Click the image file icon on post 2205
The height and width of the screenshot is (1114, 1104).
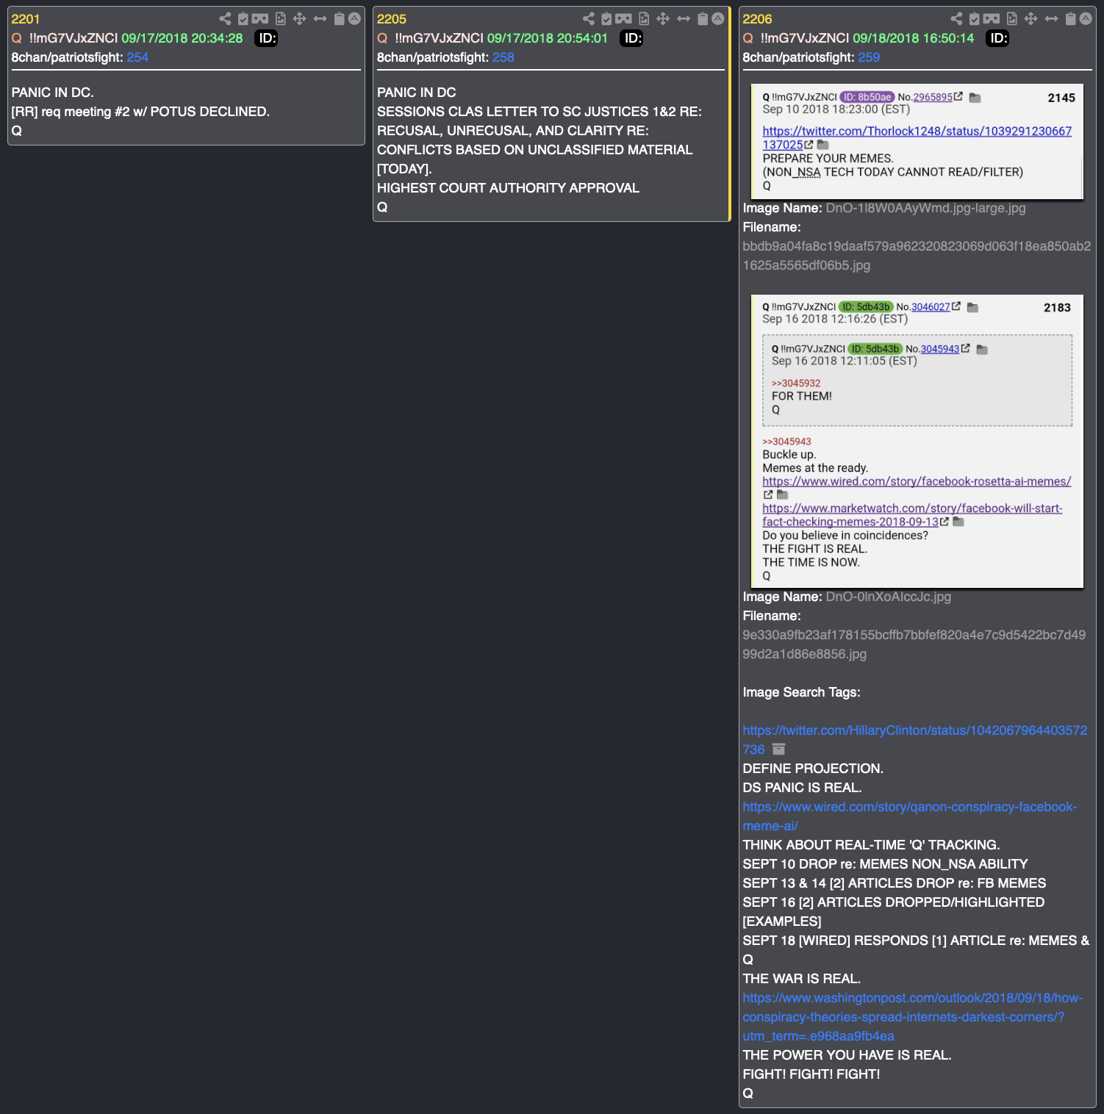click(x=644, y=18)
